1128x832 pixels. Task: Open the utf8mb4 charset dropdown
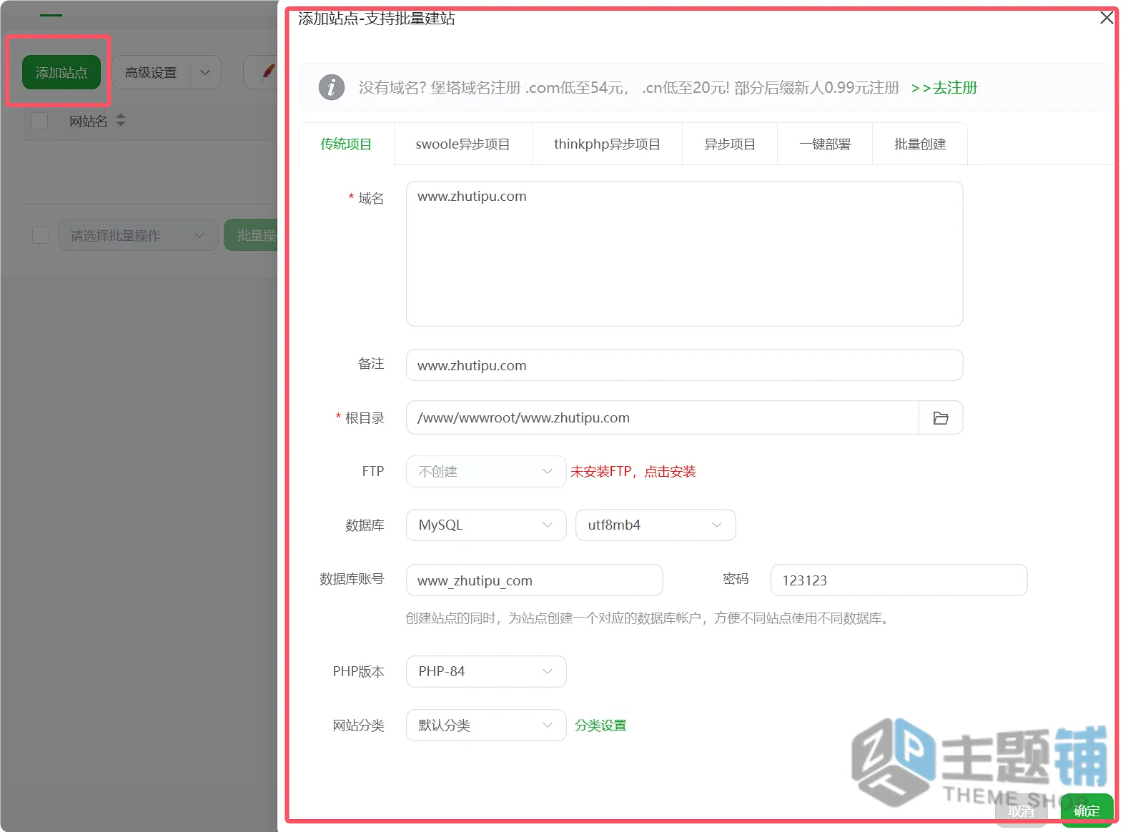(x=655, y=525)
